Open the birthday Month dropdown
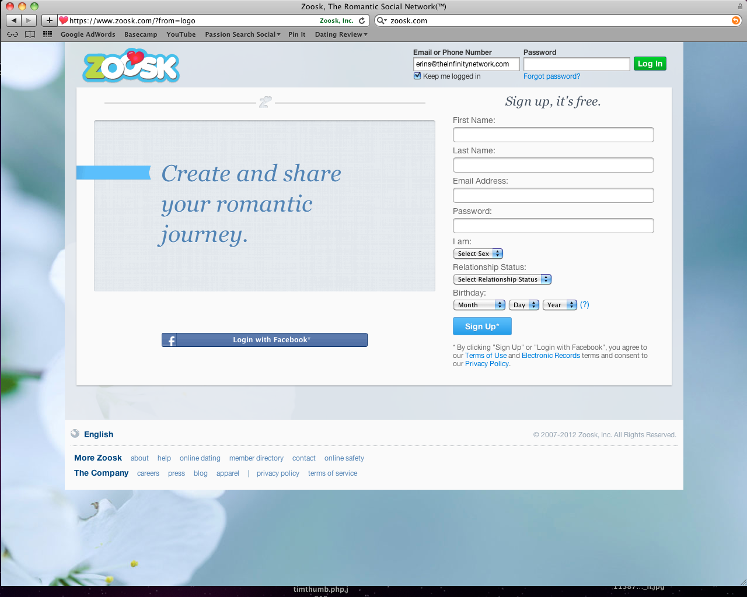 (479, 305)
